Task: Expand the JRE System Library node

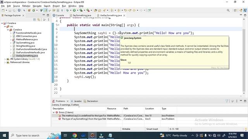Action: point(5,59)
